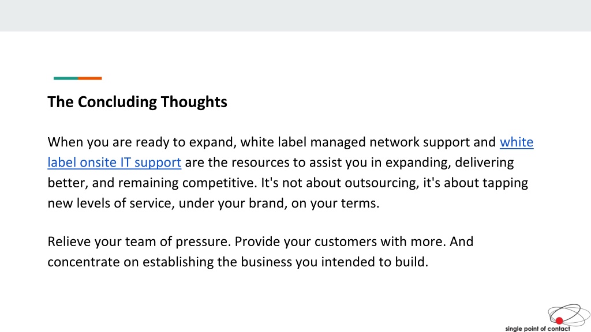591x332 pixels.
Task: Click the word 'Concluding' in the heading
Action: coord(117,102)
